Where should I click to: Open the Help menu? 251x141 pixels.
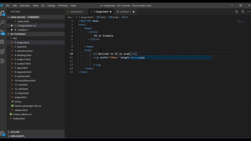(x=73, y=5)
